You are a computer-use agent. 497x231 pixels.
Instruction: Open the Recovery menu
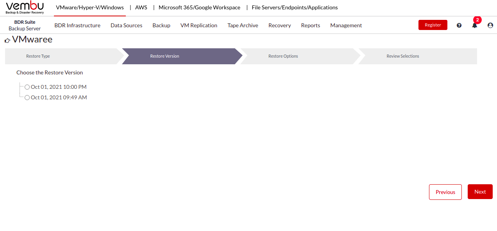(x=279, y=25)
